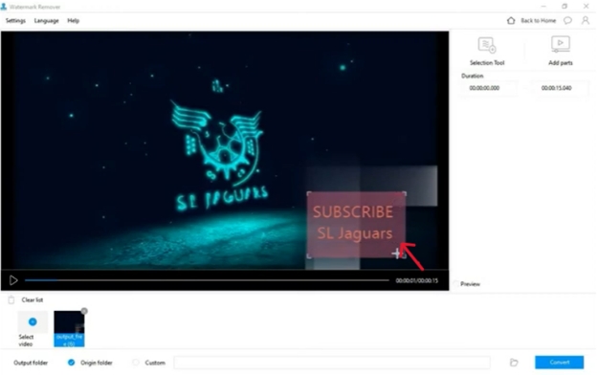The height and width of the screenshot is (375, 597).
Task: Open the Help menu
Action: (73, 20)
